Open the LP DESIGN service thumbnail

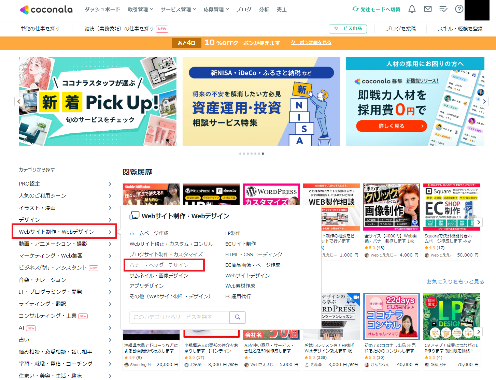[452, 316]
